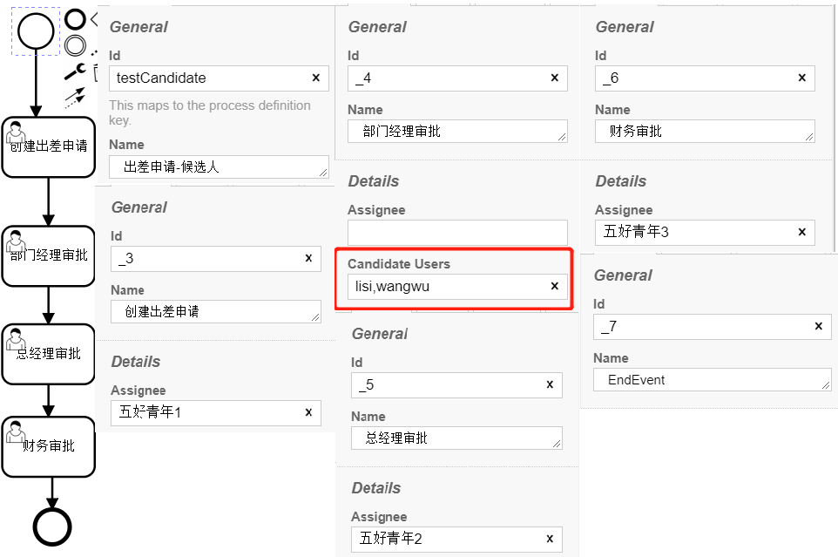Clear the _5 Id field

(x=550, y=385)
